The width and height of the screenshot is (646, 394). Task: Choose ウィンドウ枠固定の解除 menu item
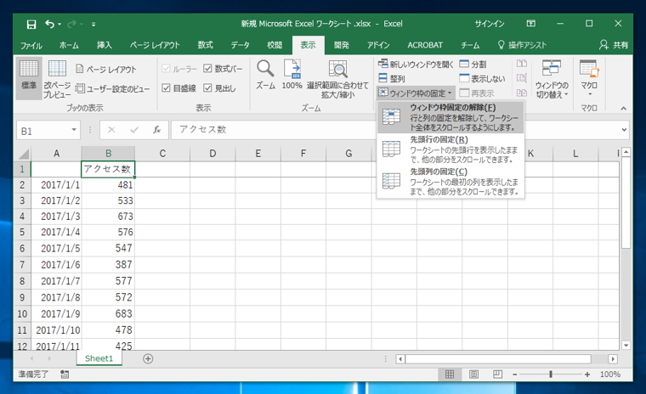click(450, 117)
